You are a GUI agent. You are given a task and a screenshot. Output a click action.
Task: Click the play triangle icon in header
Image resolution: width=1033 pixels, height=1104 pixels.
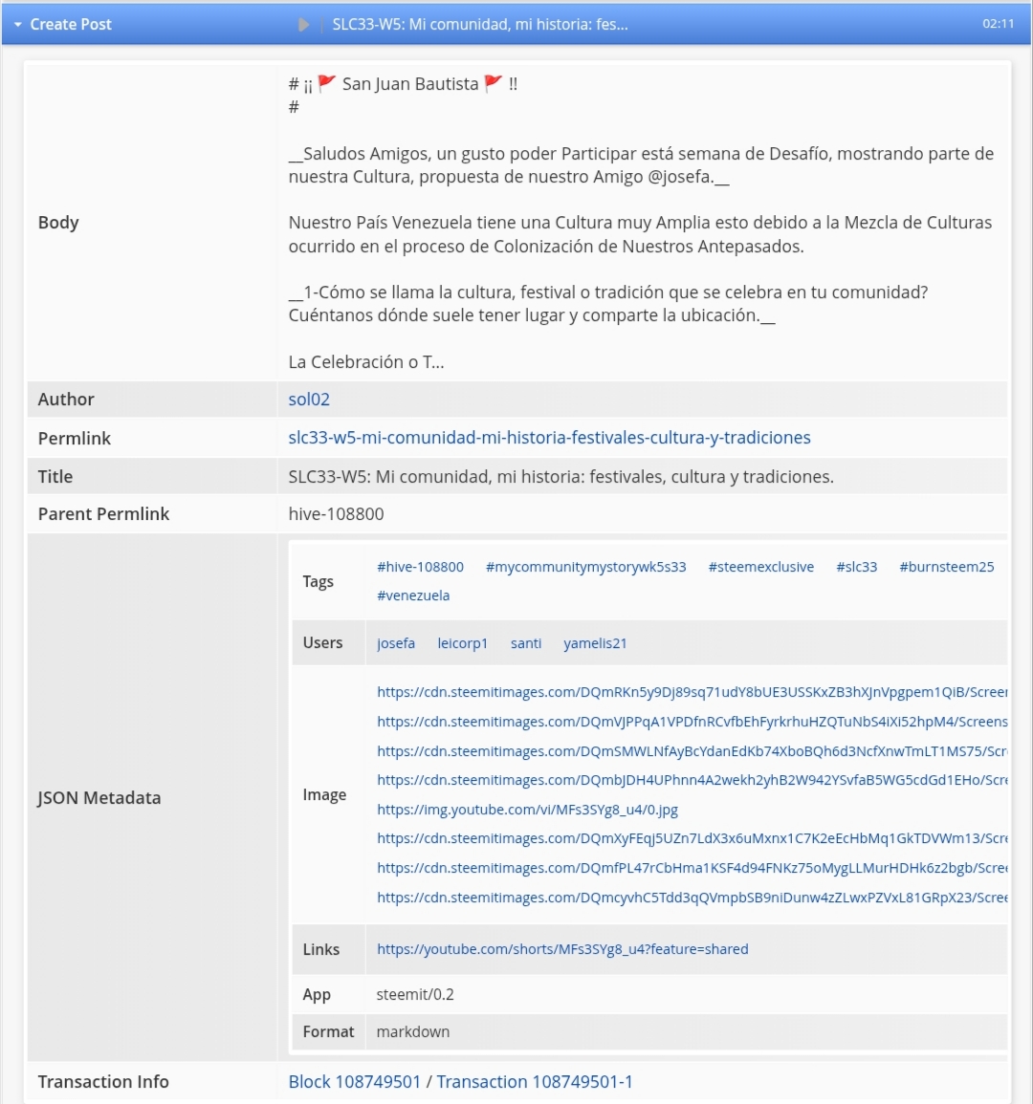tap(303, 25)
